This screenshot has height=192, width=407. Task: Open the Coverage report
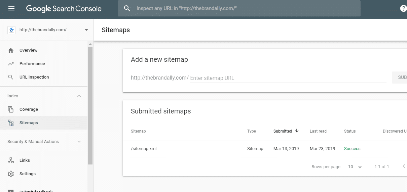pos(29,109)
